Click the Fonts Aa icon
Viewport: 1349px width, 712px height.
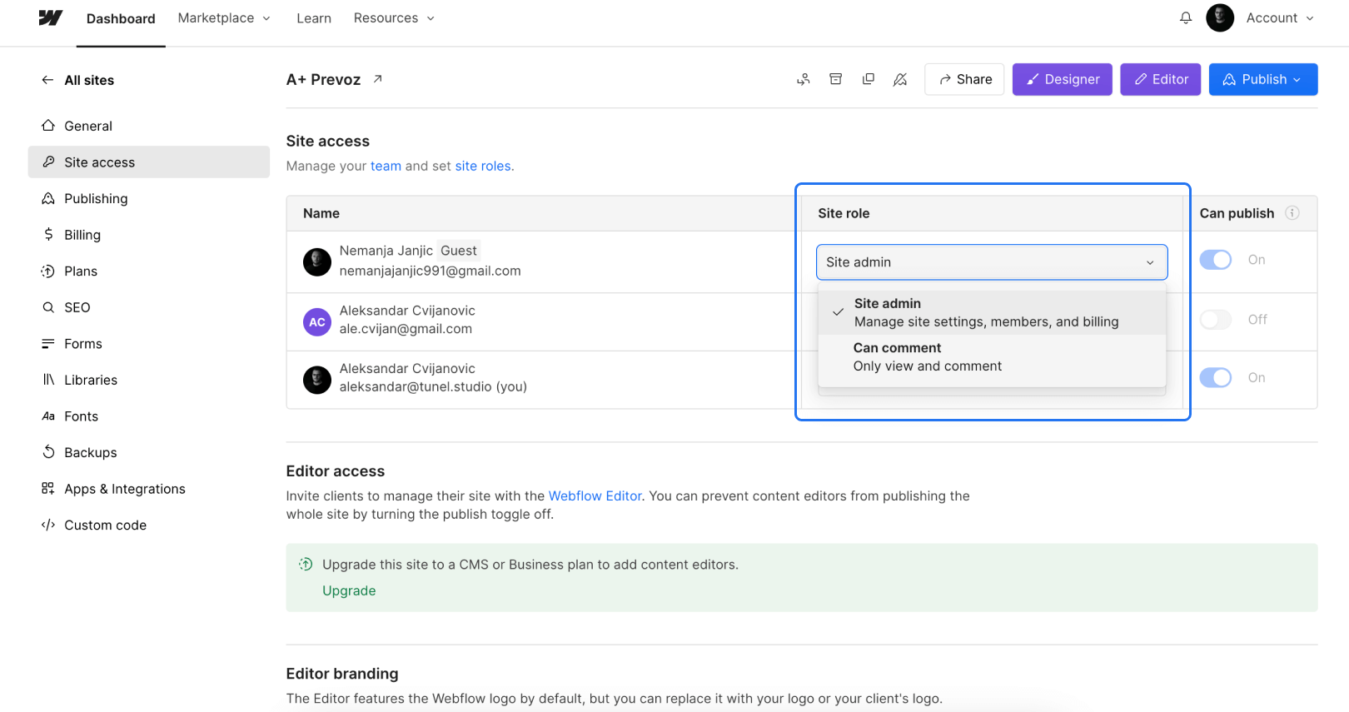[x=48, y=416]
